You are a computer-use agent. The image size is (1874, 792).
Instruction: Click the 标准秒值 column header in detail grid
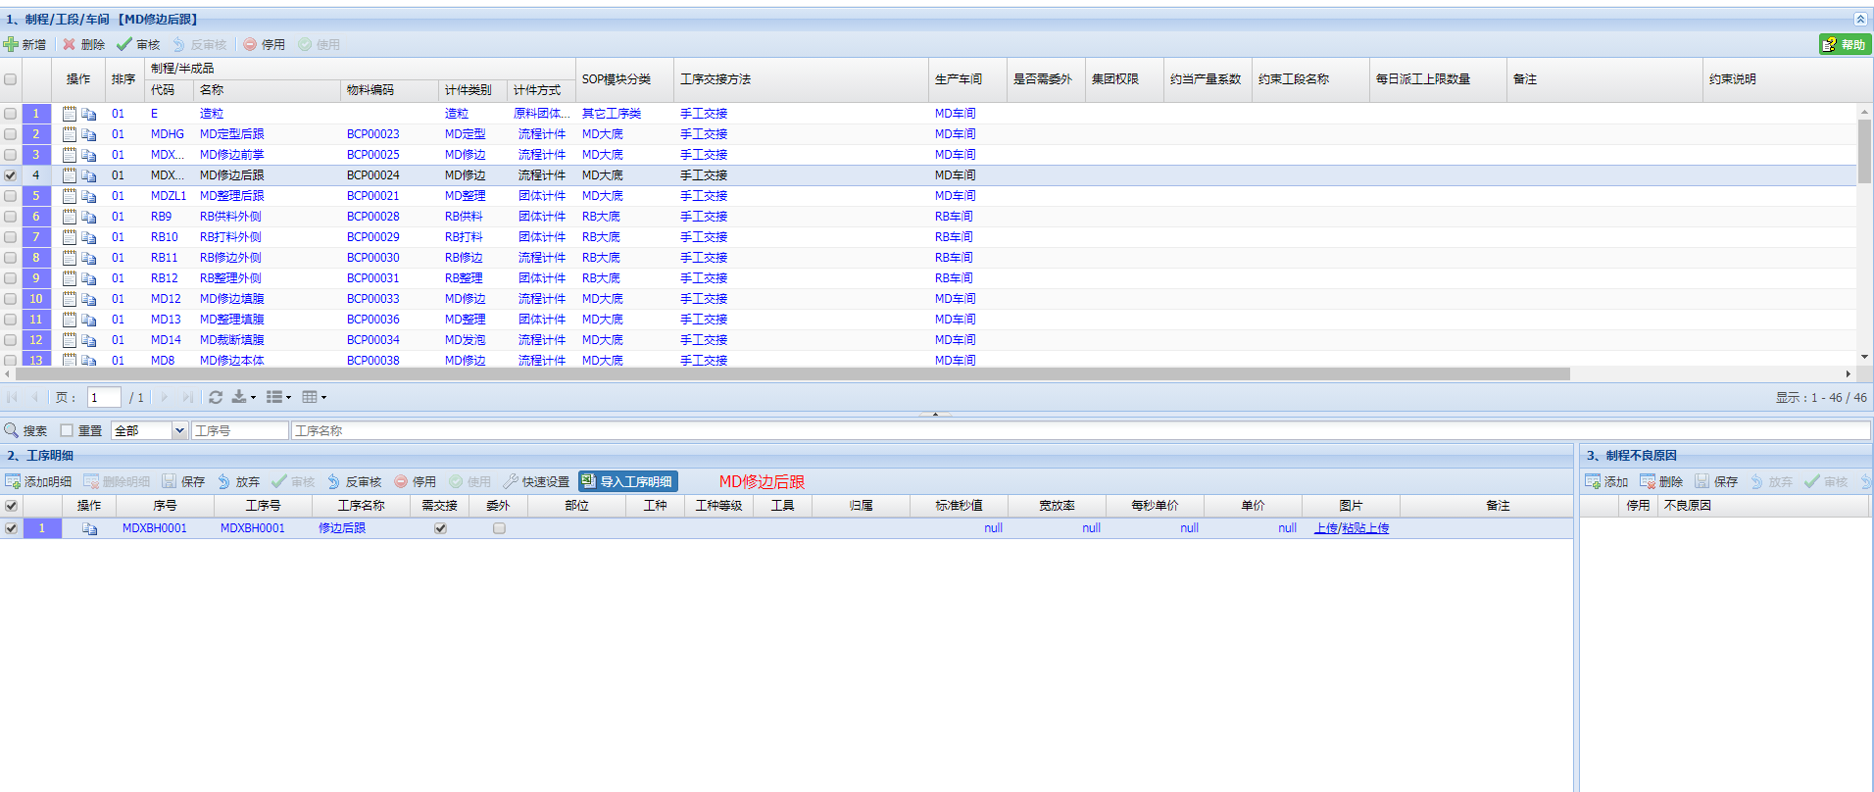[959, 506]
